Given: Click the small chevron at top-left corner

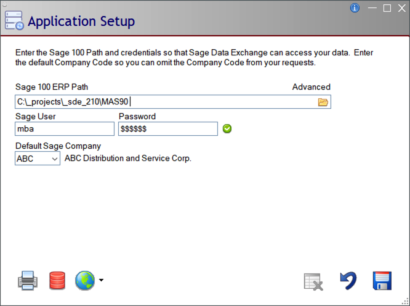Looking at the screenshot, I should click(6, 3).
